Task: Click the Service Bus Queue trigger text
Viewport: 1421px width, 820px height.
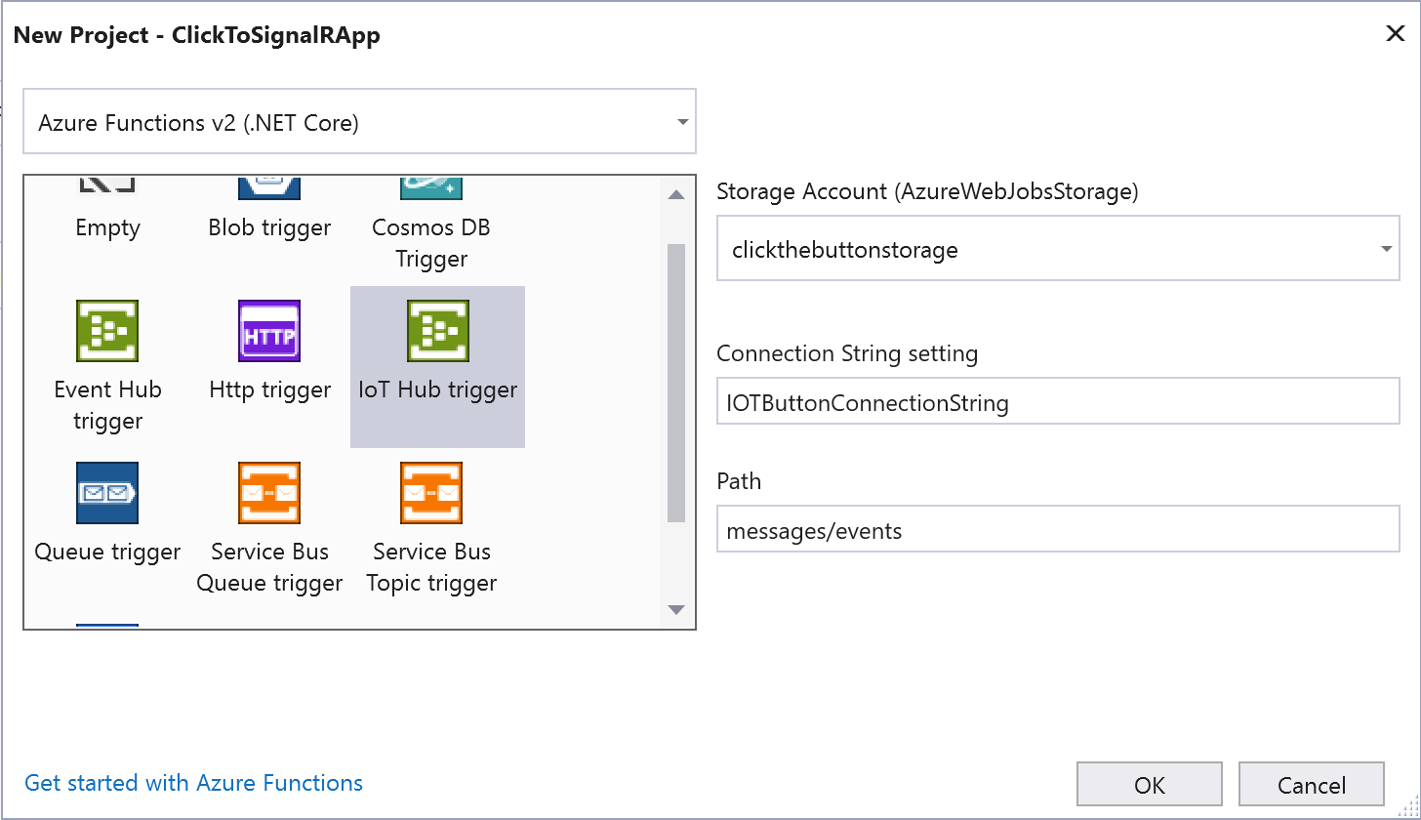Action: click(x=269, y=567)
